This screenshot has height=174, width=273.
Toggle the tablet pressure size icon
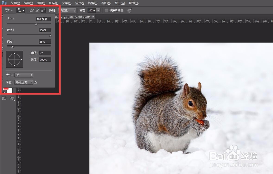click(x=129, y=11)
